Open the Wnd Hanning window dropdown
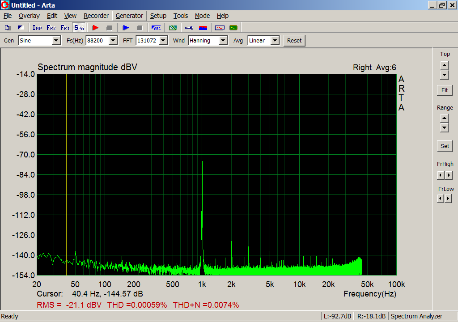This screenshot has width=458, height=322. point(223,40)
